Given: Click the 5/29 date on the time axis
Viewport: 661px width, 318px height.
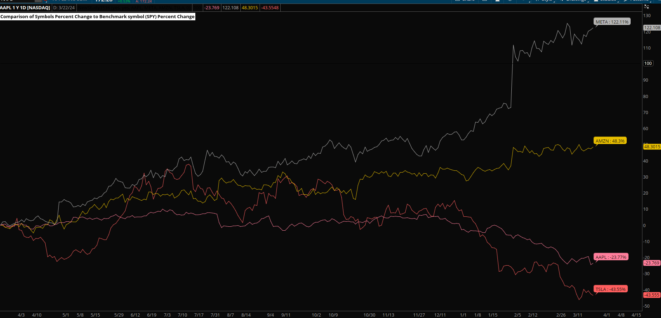Looking at the screenshot, I should (119, 315).
